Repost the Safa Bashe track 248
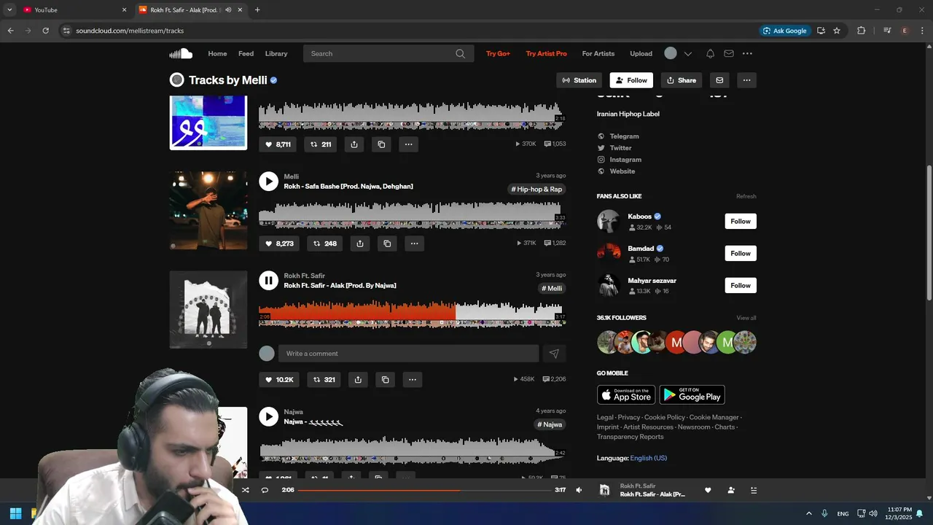The image size is (933, 525). coord(325,244)
